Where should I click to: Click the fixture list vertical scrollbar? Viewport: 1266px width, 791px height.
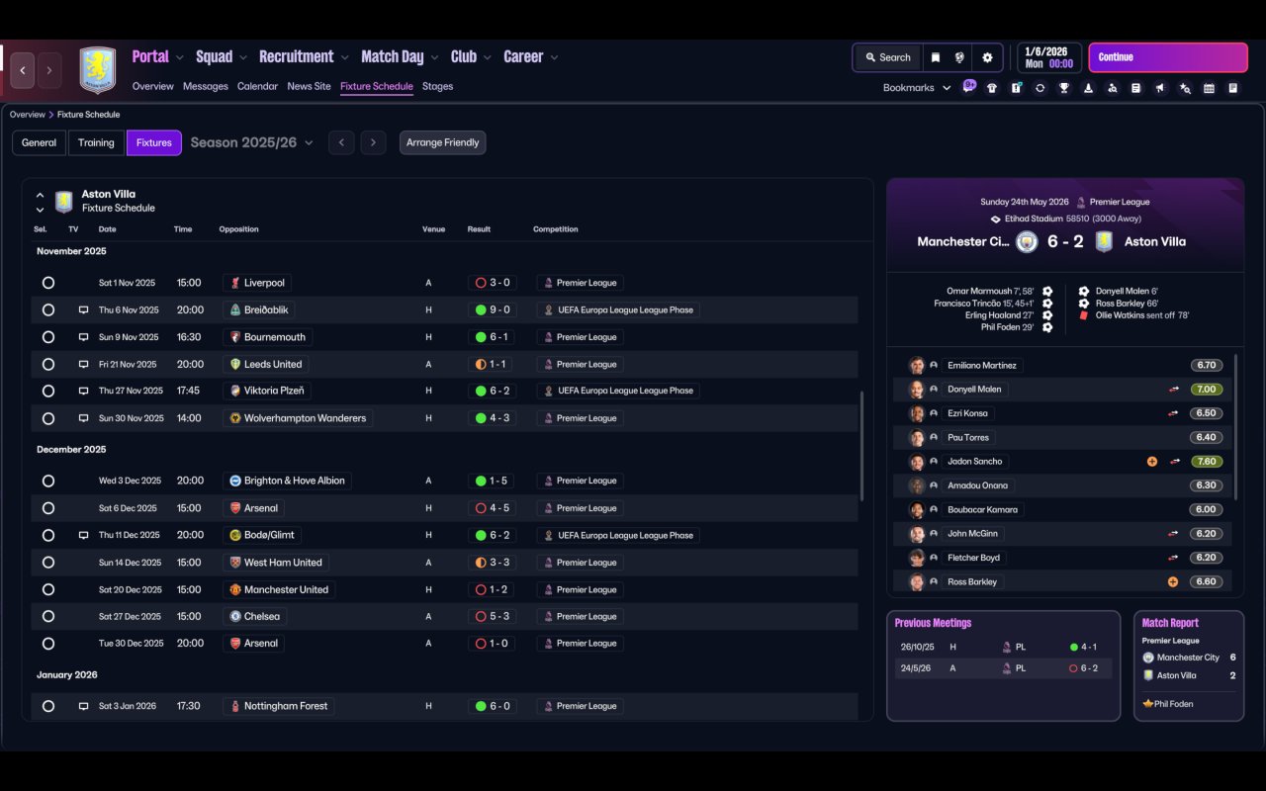click(x=863, y=445)
